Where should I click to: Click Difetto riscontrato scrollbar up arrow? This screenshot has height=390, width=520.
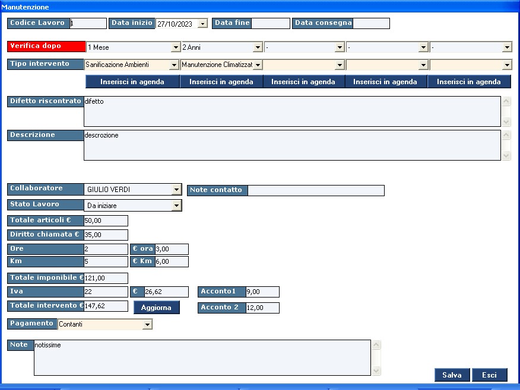tap(506, 101)
